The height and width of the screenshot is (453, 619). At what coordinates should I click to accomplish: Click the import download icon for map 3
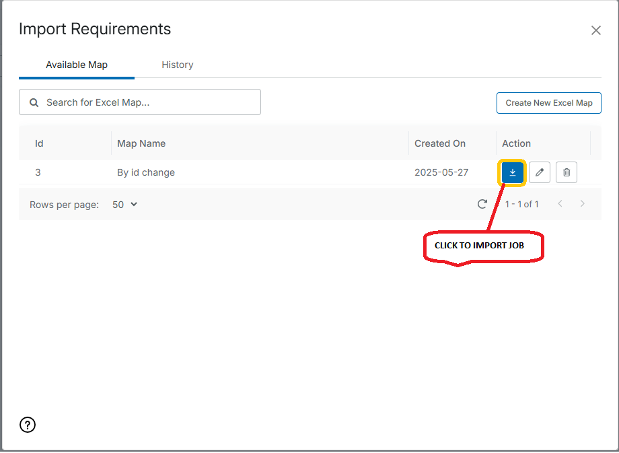[x=512, y=172]
